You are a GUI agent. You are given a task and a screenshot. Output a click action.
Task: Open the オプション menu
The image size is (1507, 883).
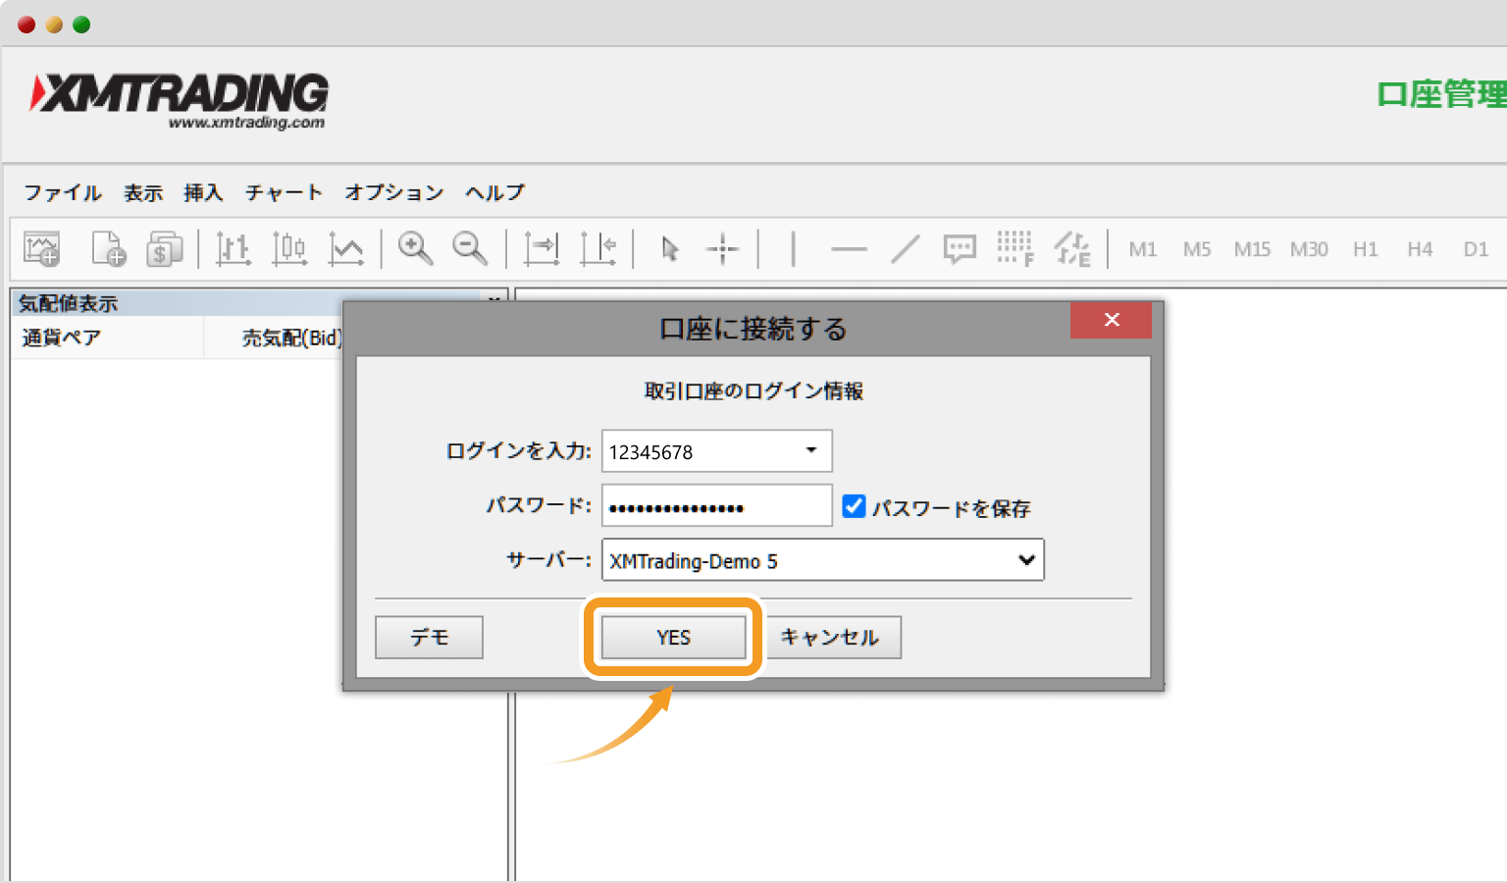(x=393, y=192)
